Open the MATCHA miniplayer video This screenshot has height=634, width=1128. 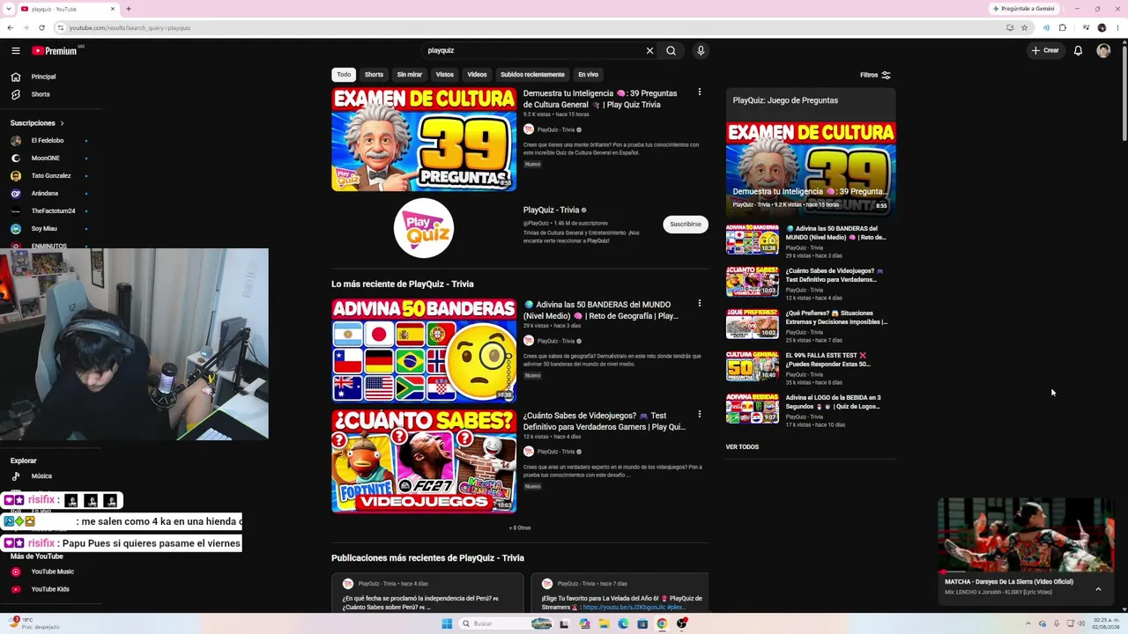1026,535
